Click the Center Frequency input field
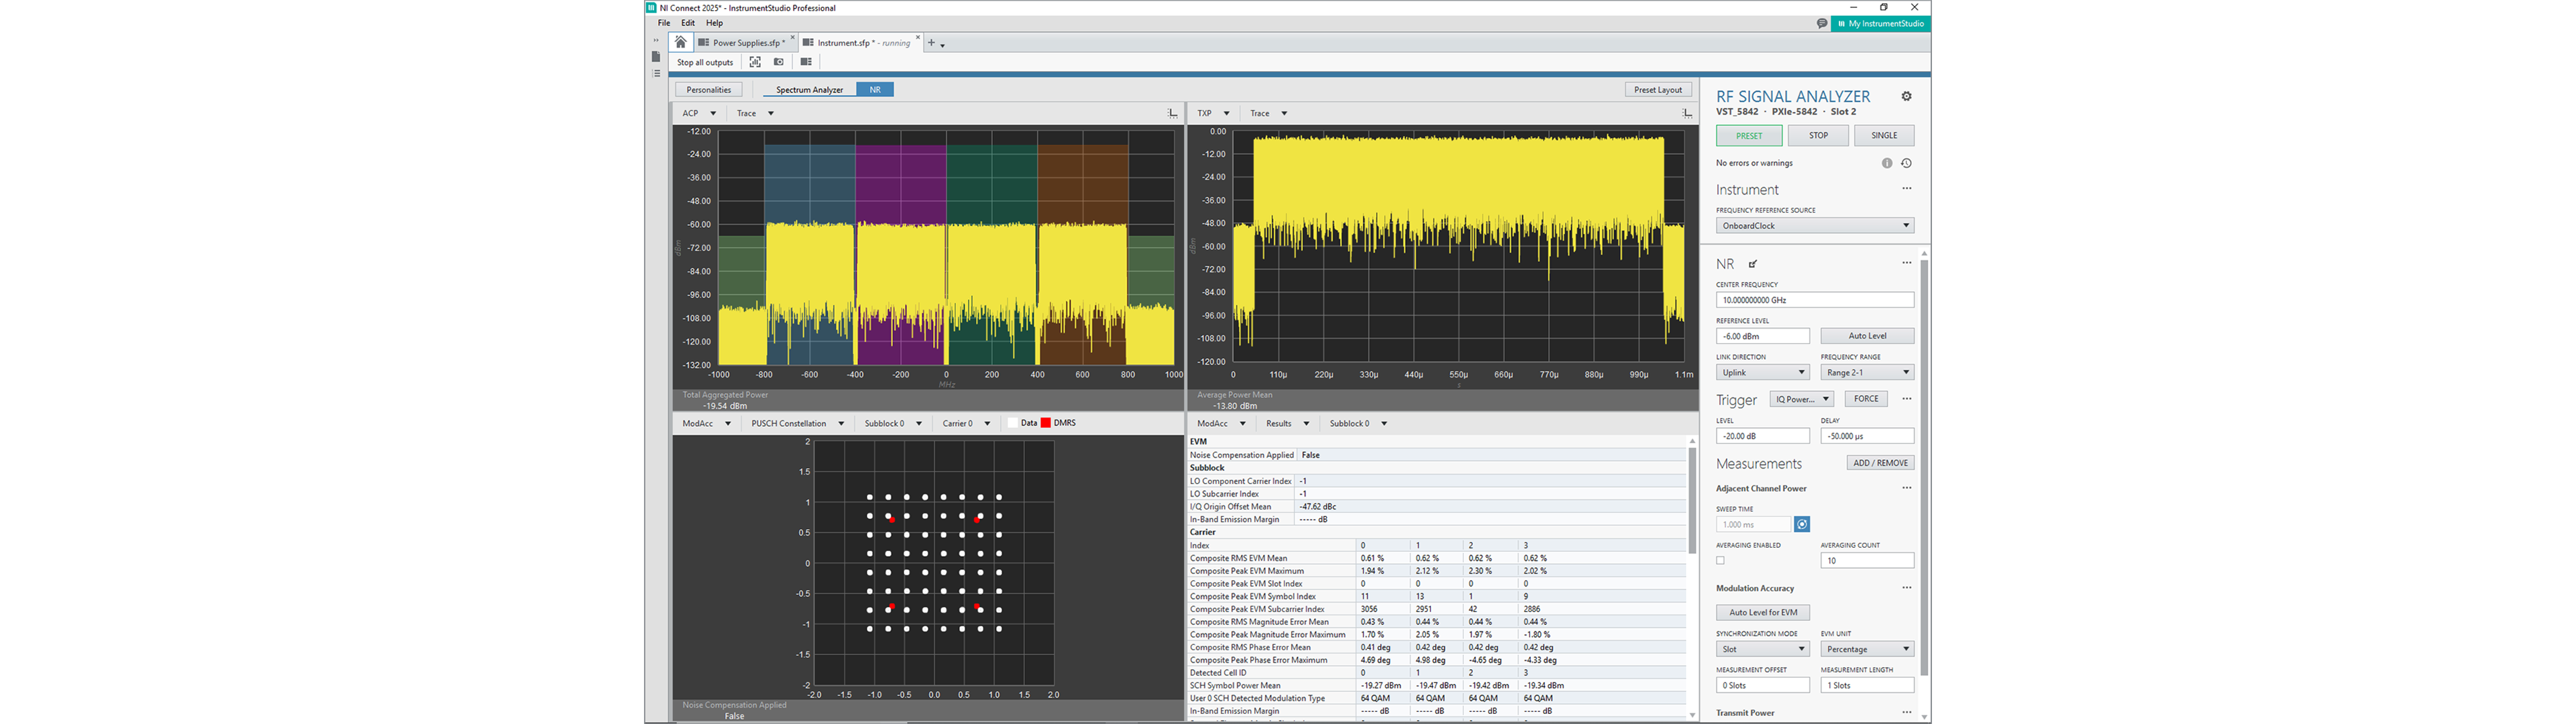The image size is (2576, 724). click(x=1814, y=300)
